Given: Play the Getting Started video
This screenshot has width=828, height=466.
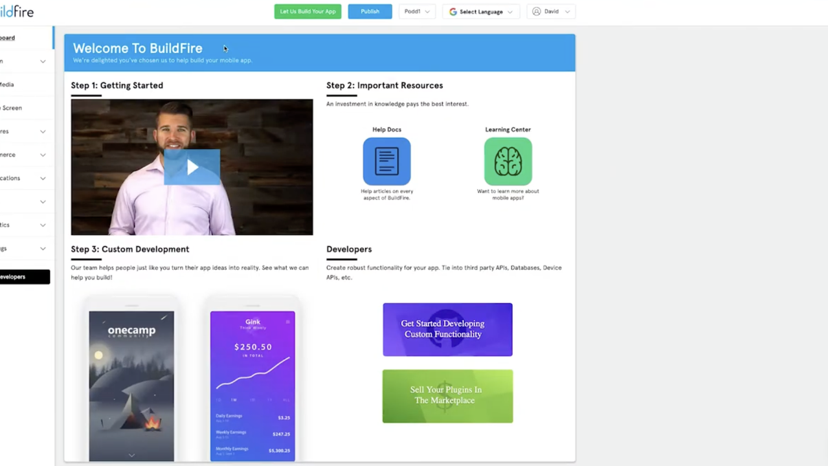Looking at the screenshot, I should coord(192,167).
